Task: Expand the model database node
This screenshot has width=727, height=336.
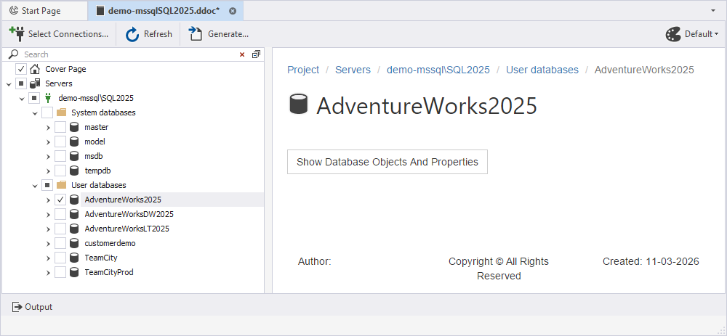Action: 48,142
